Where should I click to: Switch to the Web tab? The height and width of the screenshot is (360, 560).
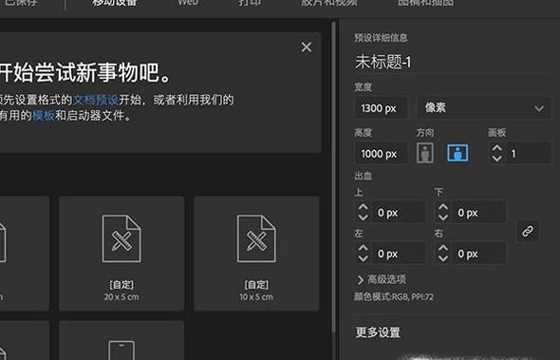(x=188, y=3)
